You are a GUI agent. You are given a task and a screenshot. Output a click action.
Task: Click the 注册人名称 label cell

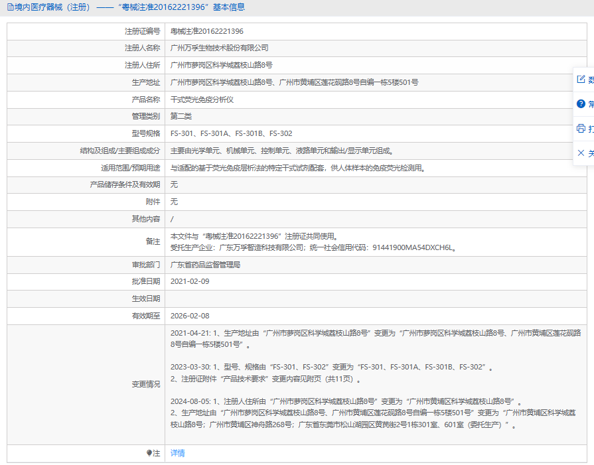point(86,48)
